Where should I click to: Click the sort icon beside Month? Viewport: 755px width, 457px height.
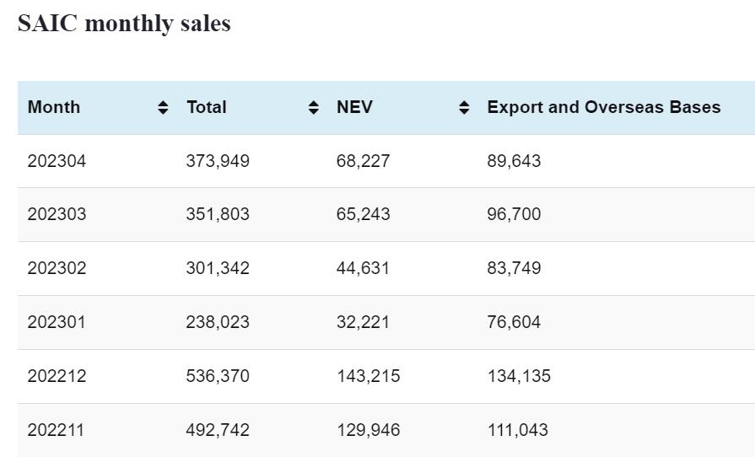tap(163, 108)
